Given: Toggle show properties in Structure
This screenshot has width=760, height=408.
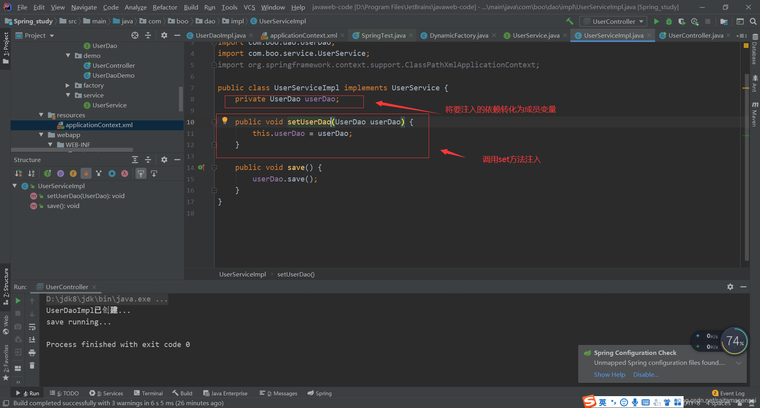Looking at the screenshot, I should point(61,173).
